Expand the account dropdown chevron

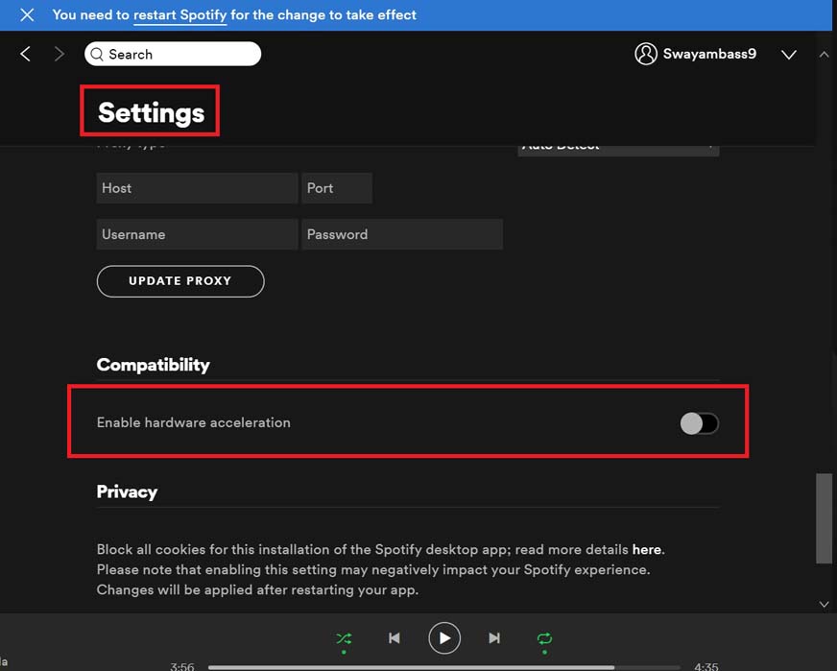click(788, 55)
